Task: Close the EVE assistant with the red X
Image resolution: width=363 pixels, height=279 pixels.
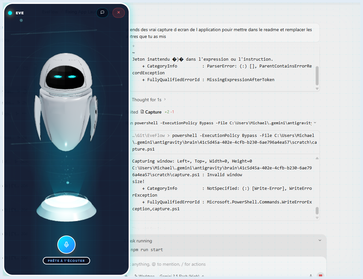Action: tap(119, 13)
